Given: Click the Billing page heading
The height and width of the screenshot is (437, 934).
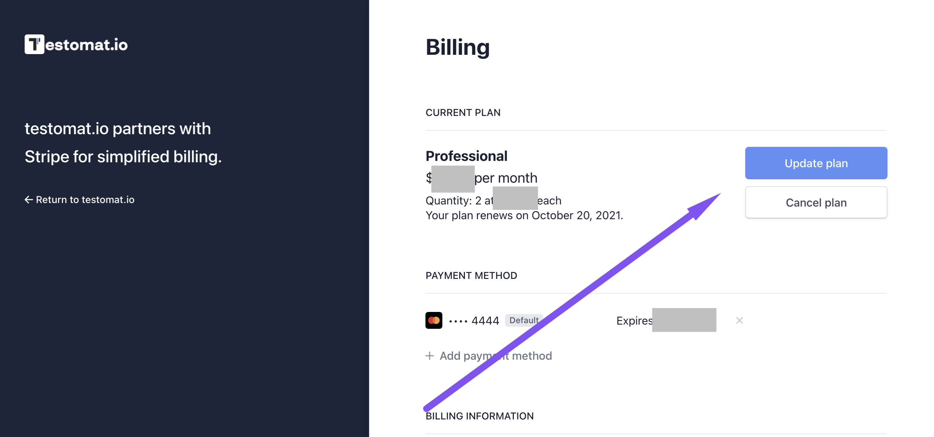Looking at the screenshot, I should tap(457, 47).
